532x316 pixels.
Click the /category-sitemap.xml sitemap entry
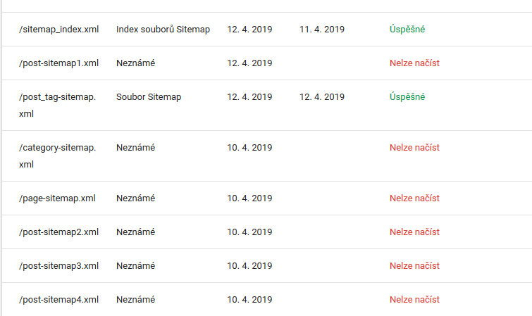[266, 156]
